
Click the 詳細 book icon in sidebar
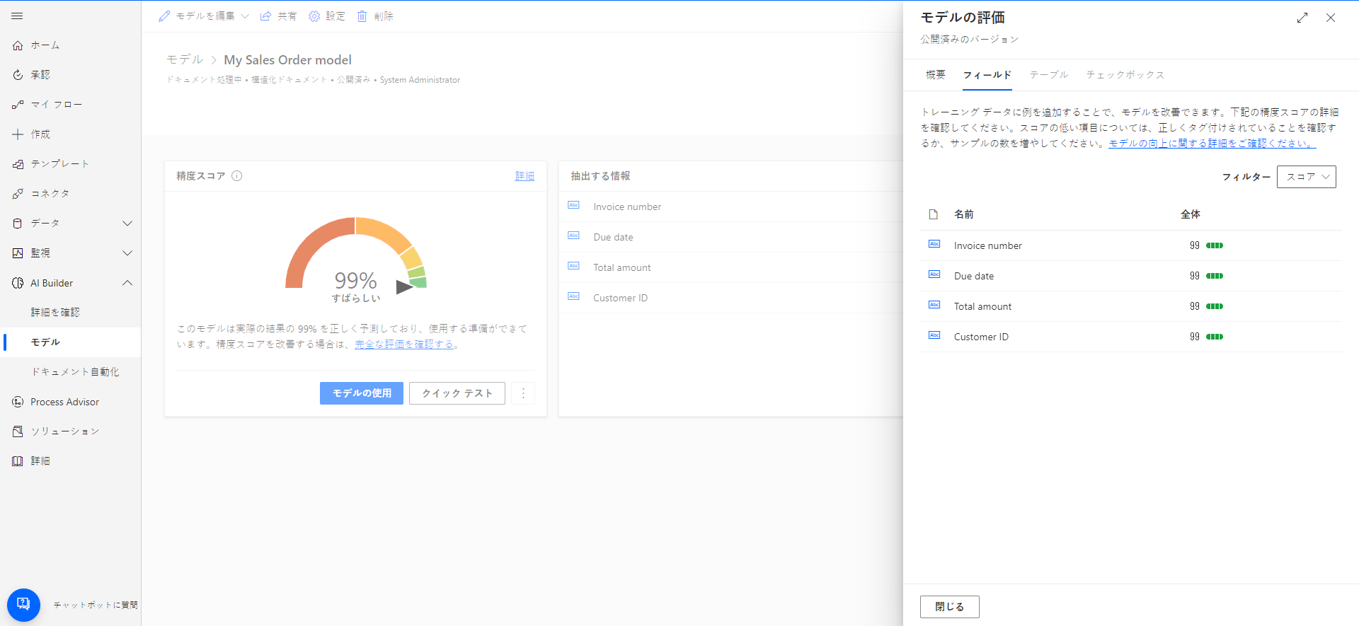pyautogui.click(x=18, y=461)
